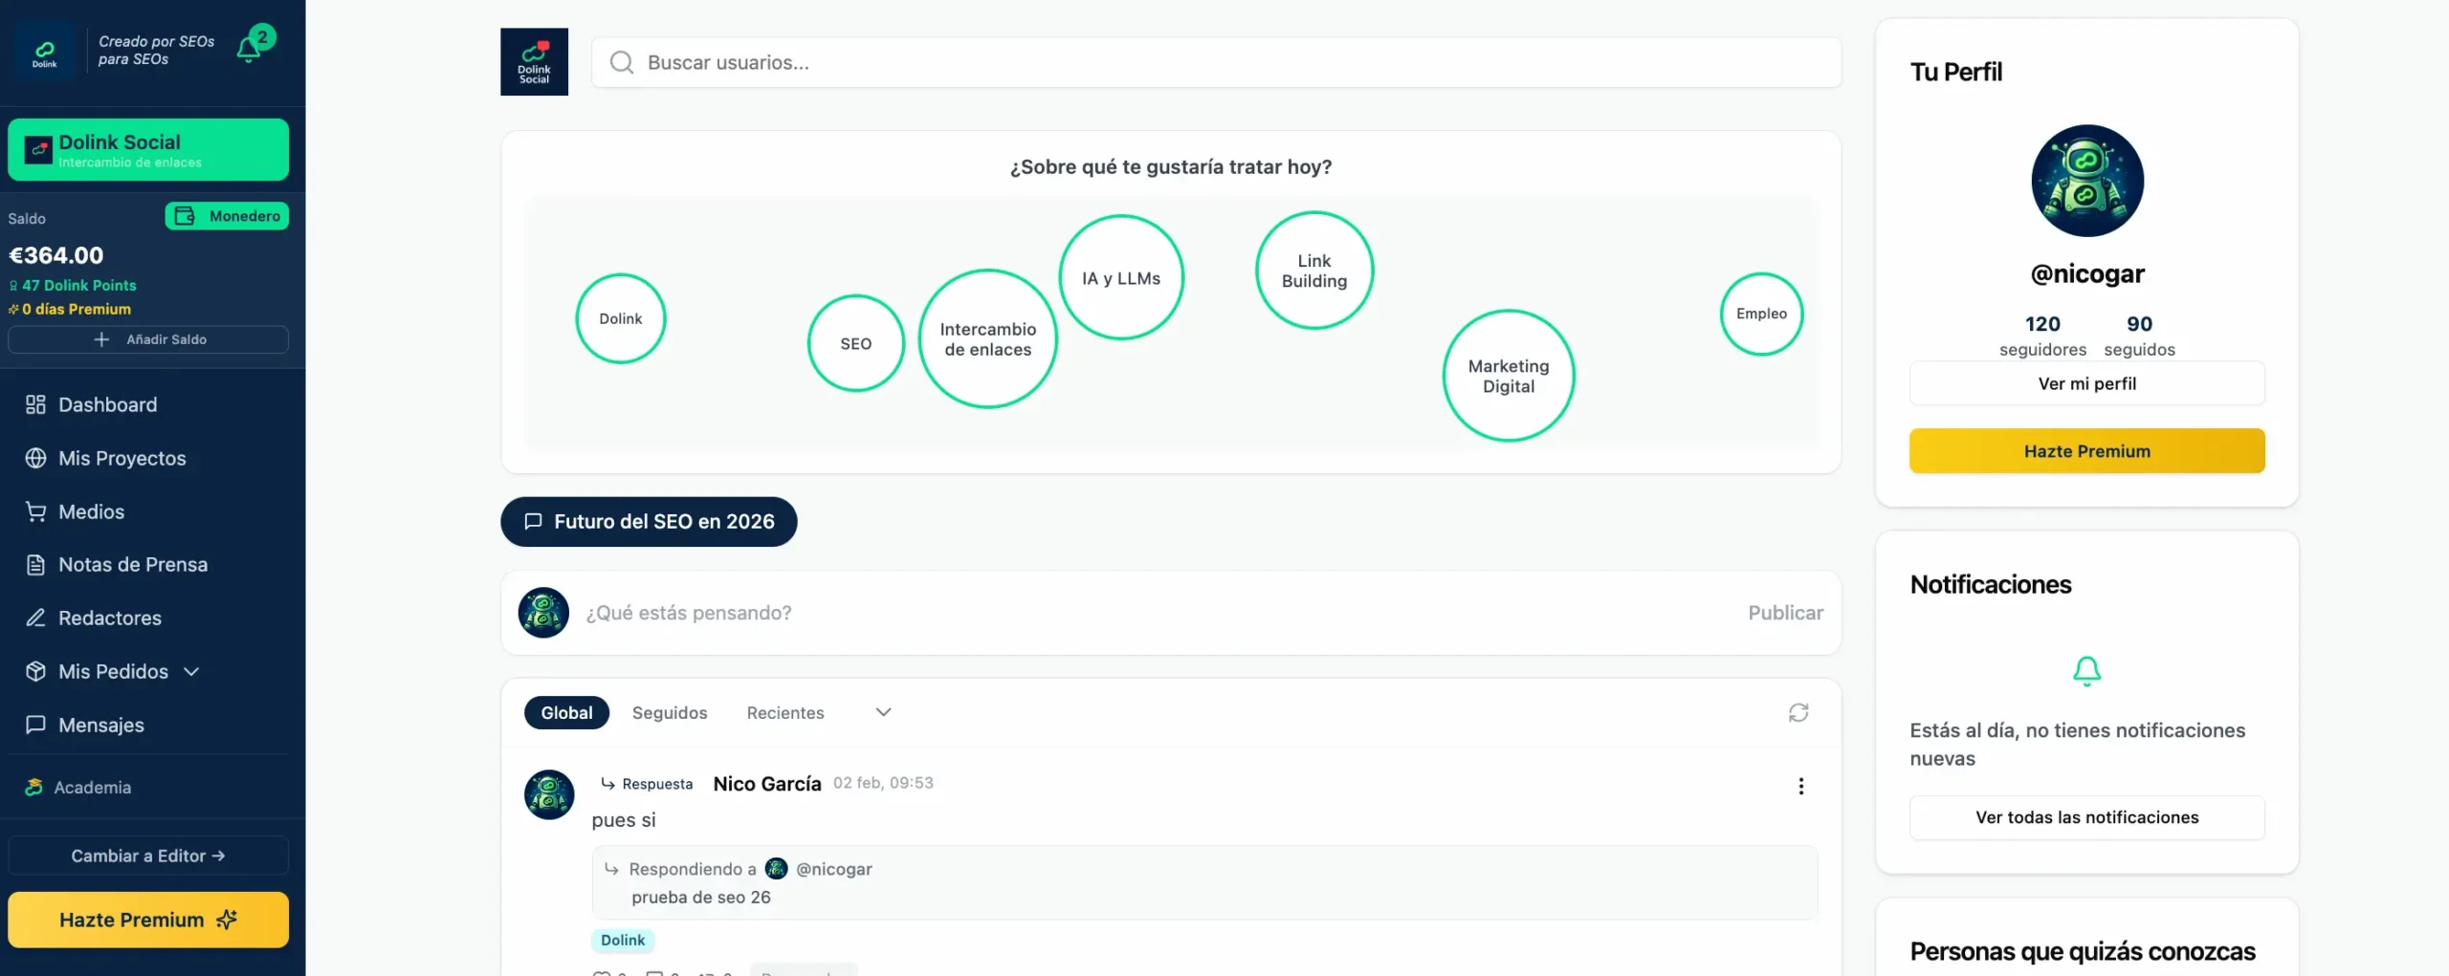
Task: Click the Ver mi perfil button
Action: (x=2085, y=383)
